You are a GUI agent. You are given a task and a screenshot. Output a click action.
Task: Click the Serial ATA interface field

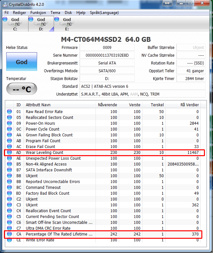107,63
